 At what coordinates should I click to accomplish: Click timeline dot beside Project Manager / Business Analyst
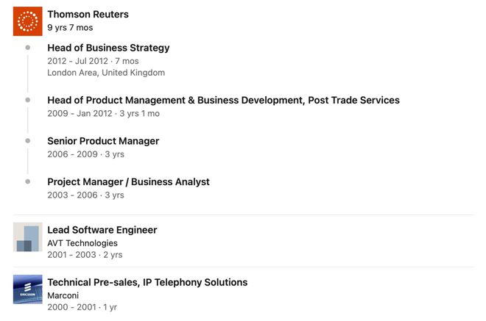[28, 181]
